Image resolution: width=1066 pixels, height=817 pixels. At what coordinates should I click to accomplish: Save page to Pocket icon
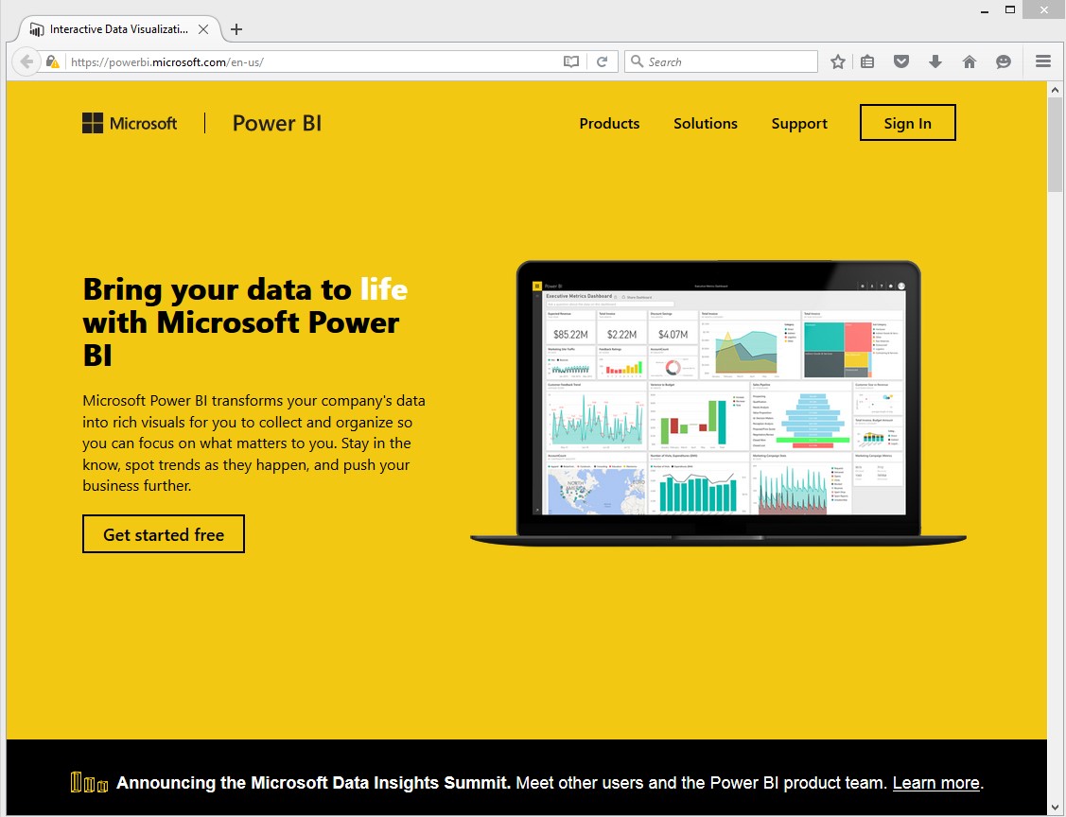point(901,61)
